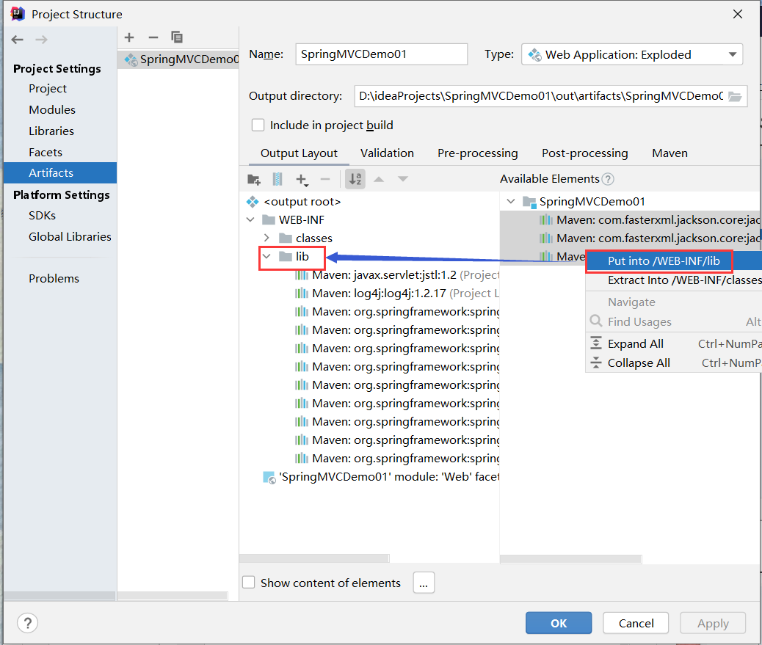This screenshot has width=762, height=645.
Task: Open SDKs platform settings
Action: (43, 216)
